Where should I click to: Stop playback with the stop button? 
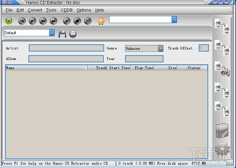[77, 21]
